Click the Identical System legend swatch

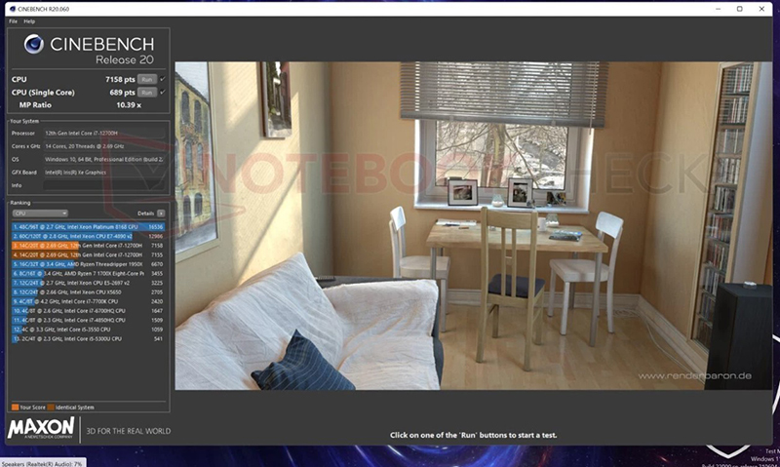(51, 408)
